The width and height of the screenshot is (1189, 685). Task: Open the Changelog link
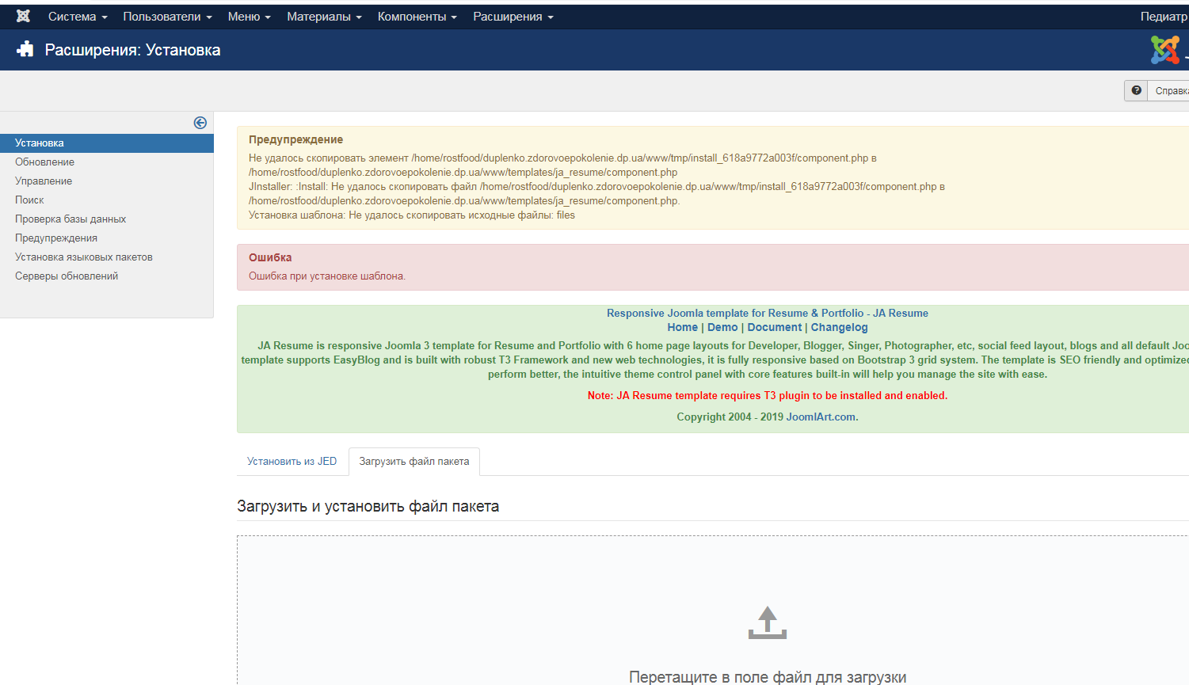[x=840, y=328]
